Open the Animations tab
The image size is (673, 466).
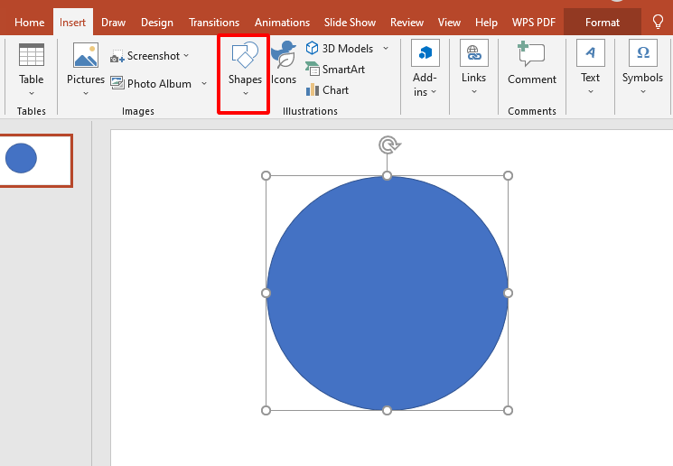[281, 23]
